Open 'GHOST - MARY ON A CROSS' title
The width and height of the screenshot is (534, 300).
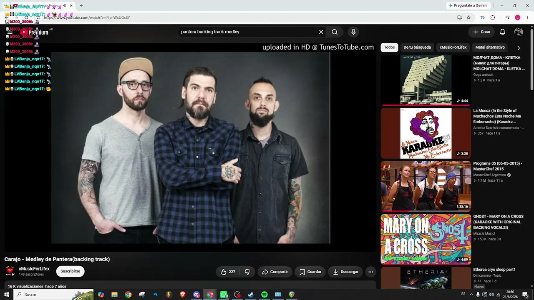point(498,222)
